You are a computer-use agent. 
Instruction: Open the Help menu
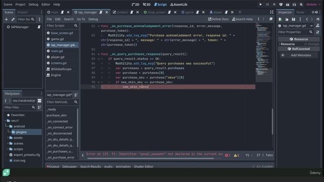(x=57, y=5)
